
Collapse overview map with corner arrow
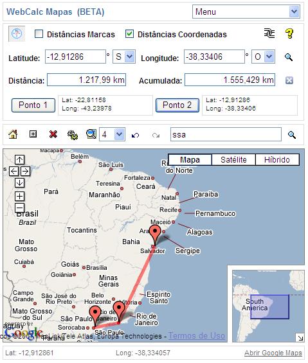(x=300, y=338)
